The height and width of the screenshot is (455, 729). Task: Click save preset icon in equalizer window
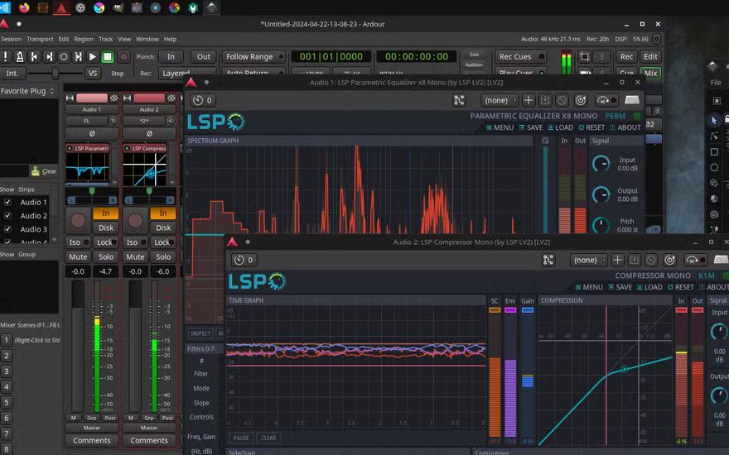(x=545, y=100)
